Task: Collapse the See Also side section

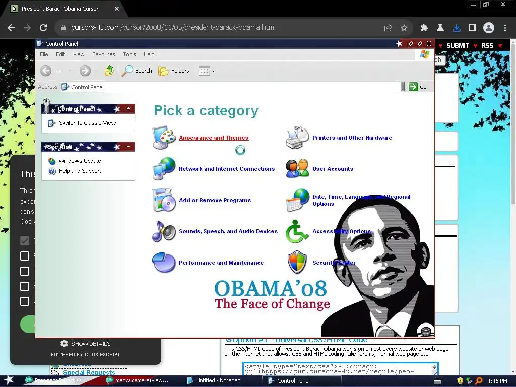Action: click(128, 147)
